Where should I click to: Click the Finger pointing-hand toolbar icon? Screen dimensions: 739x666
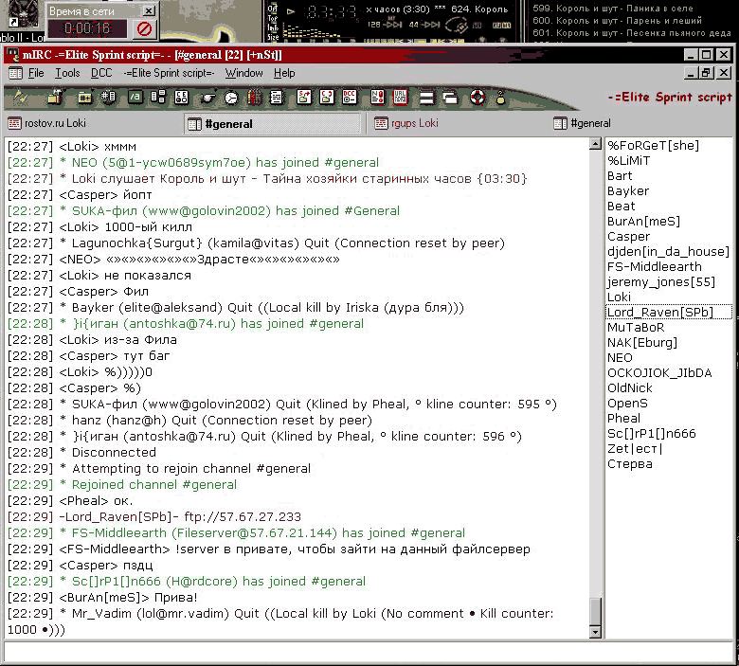tap(207, 98)
